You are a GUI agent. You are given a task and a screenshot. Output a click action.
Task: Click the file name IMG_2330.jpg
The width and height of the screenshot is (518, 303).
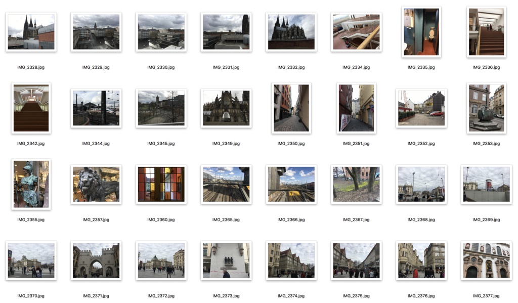161,67
